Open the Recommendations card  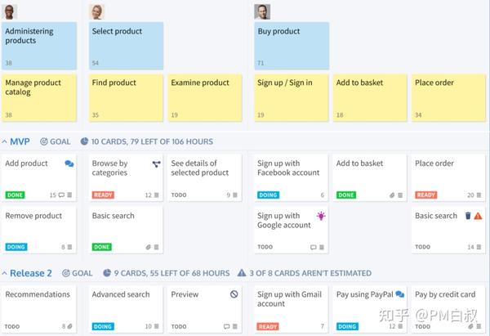[38, 309]
